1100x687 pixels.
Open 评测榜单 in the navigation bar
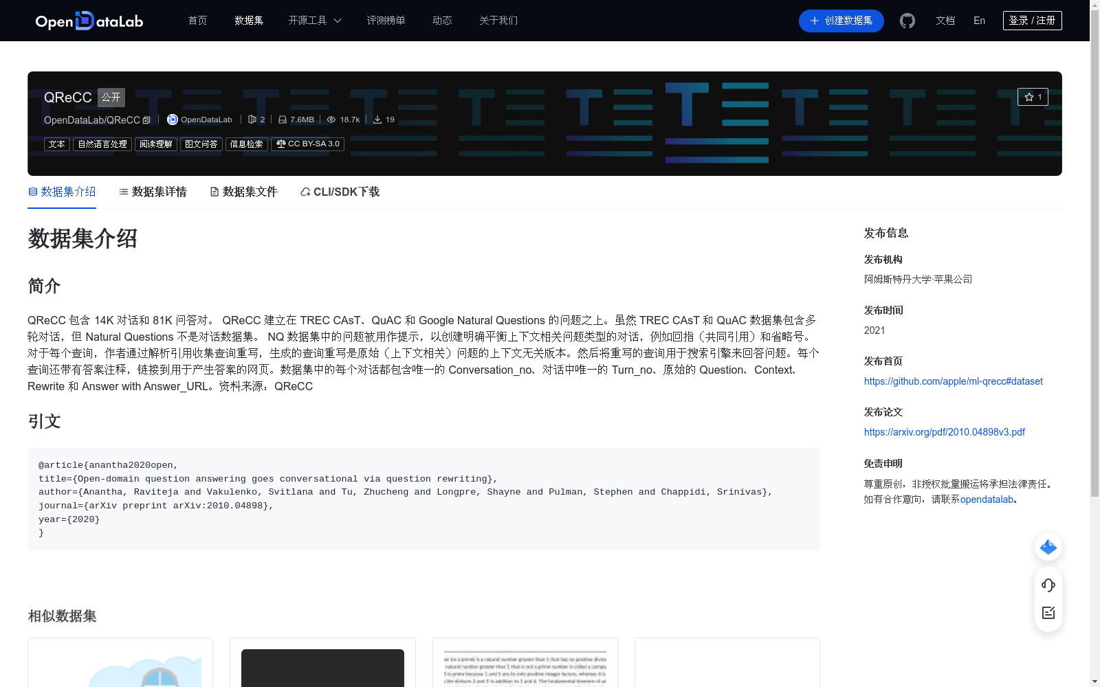pyautogui.click(x=386, y=21)
